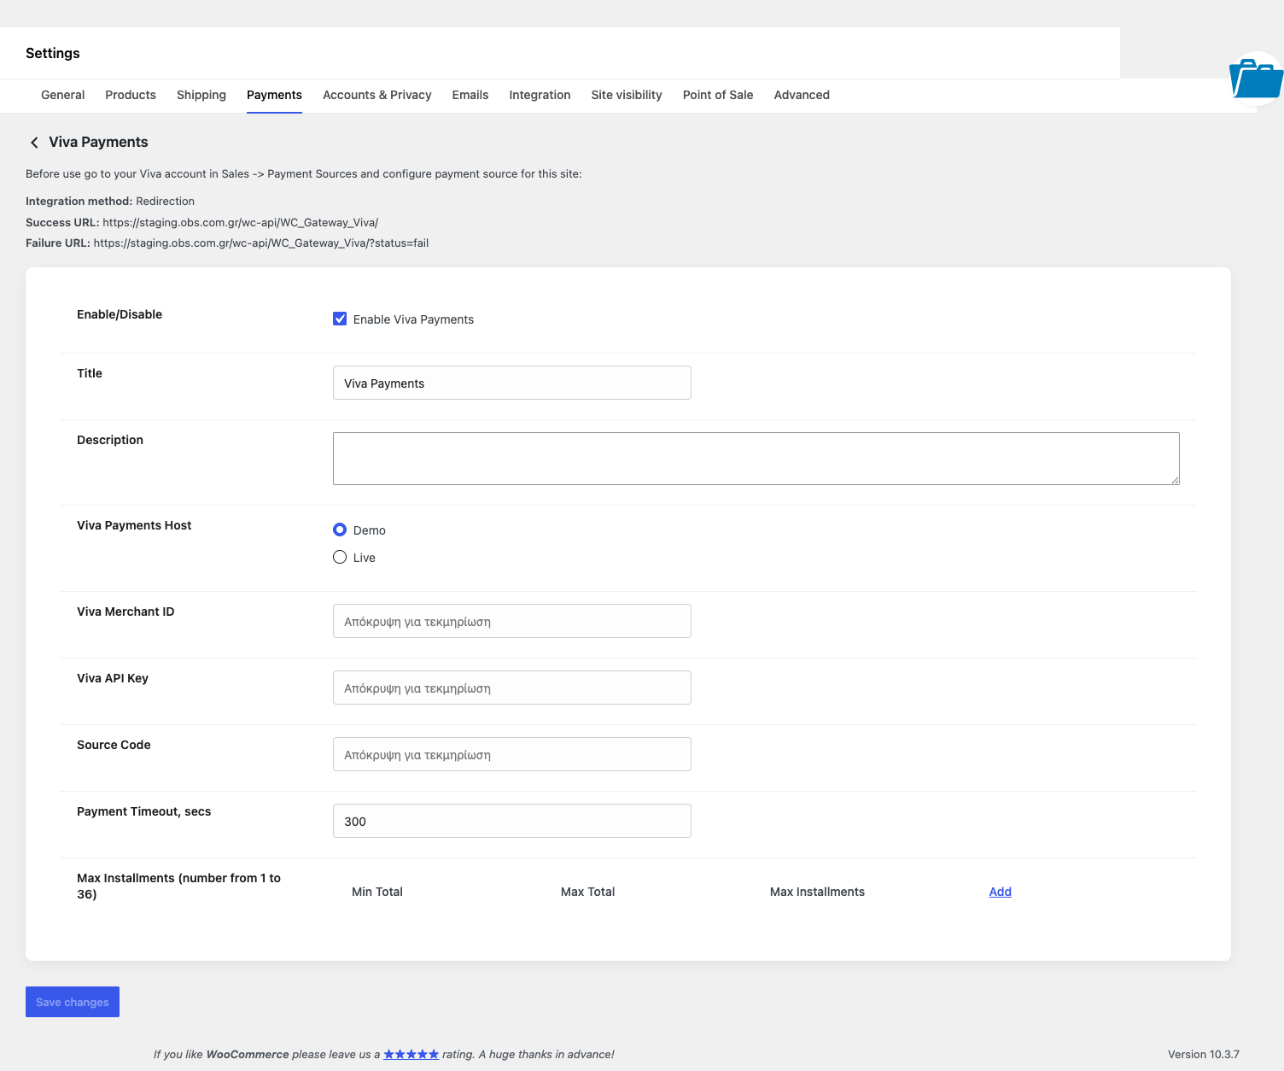Uncheck Enable Viva Payments checkbox
This screenshot has width=1284, height=1071.
pos(340,319)
